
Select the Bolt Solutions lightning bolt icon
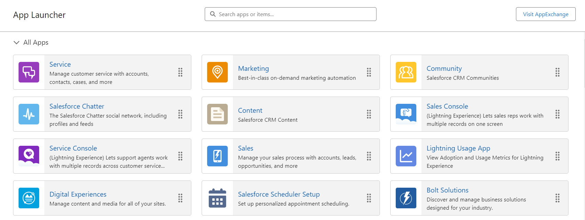406,198
